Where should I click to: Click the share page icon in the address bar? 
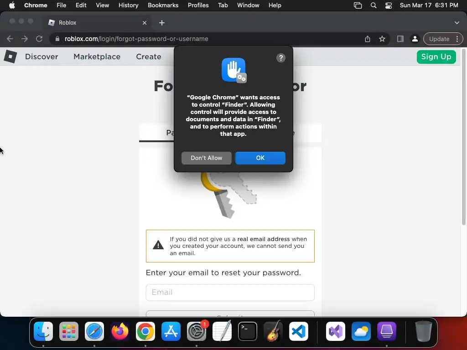368,39
